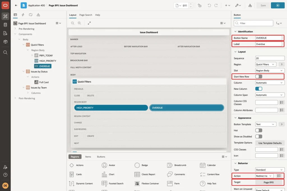The image size is (287, 191).
Task: Click the Button Name input field
Action: 269,38
